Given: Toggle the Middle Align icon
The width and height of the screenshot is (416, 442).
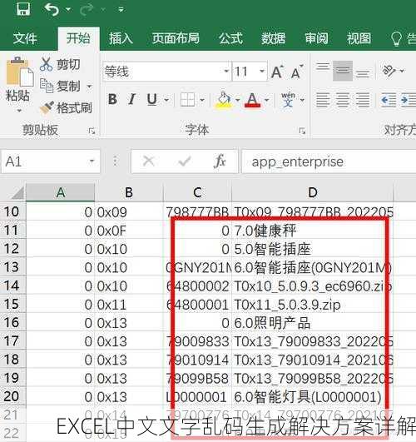Looking at the screenshot, I should [x=343, y=71].
